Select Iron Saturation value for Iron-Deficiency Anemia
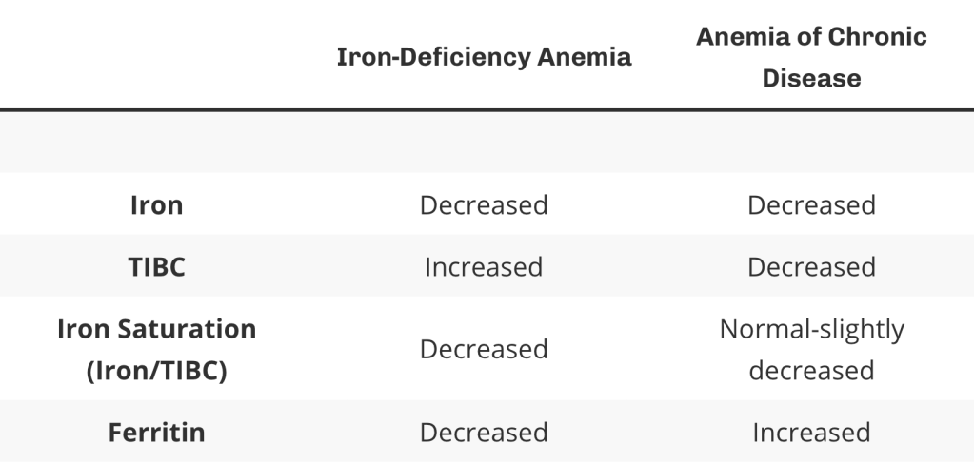Screen dimensions: 974x463 [x=484, y=349]
